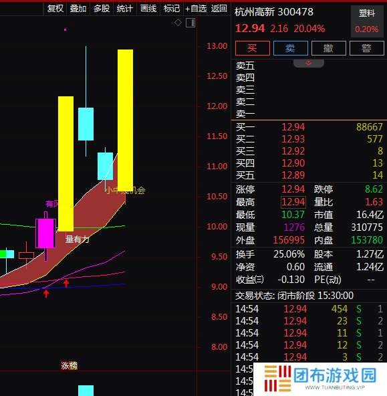Viewport: 387px width, 396px height.
Task: Select the 买四 price 12.90
Action: 293,163
